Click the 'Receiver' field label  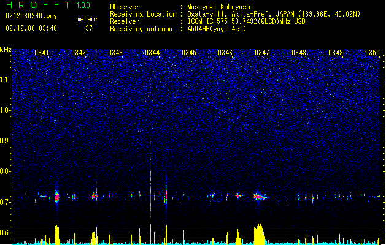125,21
